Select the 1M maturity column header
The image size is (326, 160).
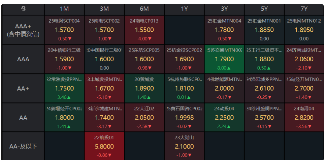64,9
